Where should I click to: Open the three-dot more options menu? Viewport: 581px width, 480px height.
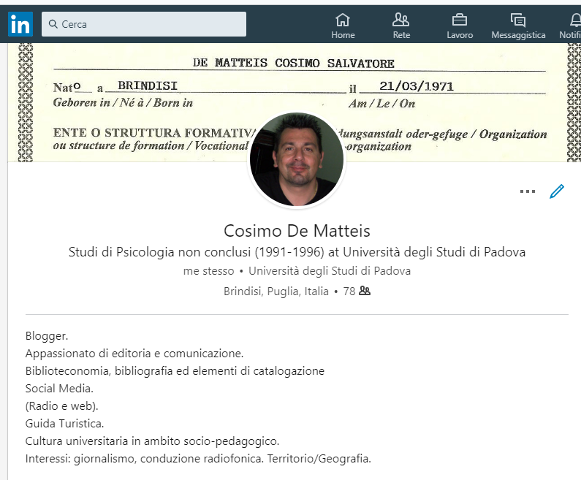[x=527, y=191]
